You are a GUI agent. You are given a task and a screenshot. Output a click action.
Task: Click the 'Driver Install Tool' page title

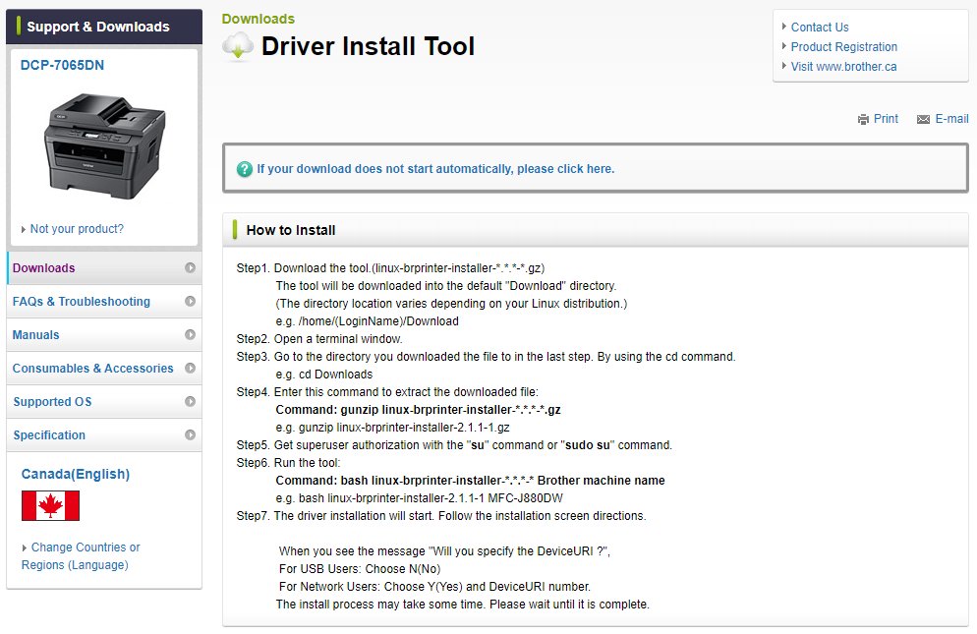point(368,47)
